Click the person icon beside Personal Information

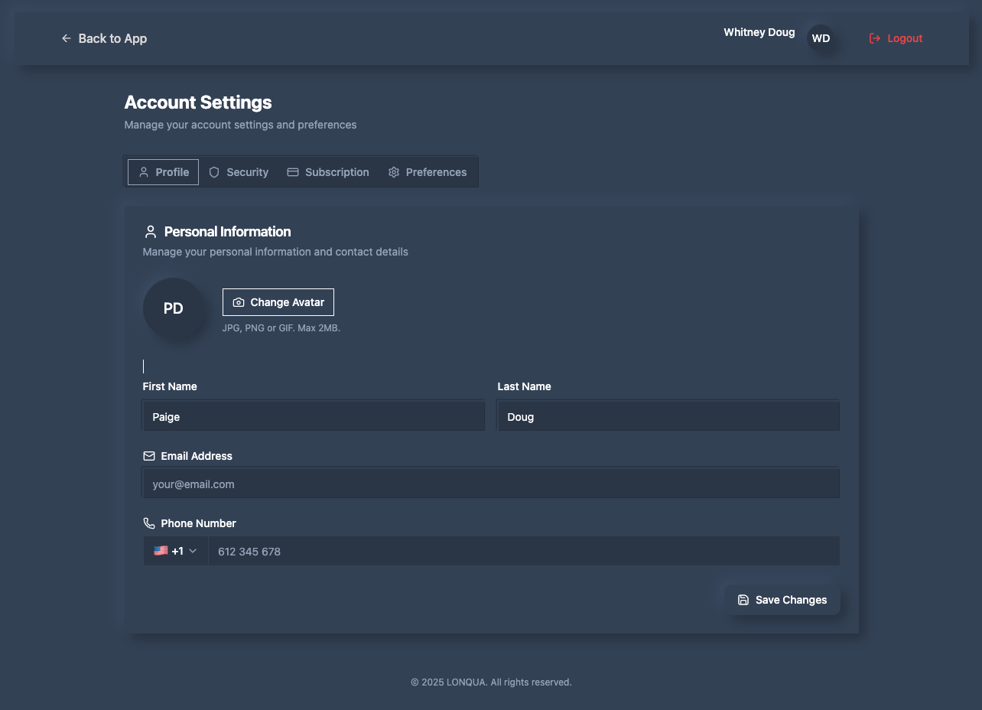[x=150, y=231]
